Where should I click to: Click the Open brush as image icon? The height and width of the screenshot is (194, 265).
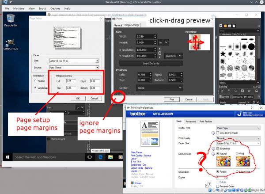click(256, 91)
